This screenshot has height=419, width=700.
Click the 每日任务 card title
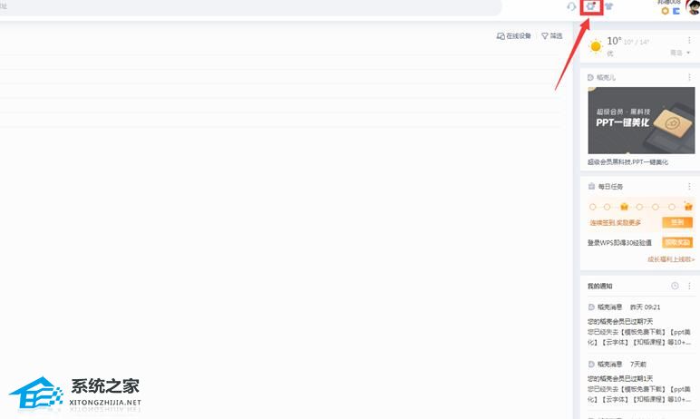pos(610,186)
